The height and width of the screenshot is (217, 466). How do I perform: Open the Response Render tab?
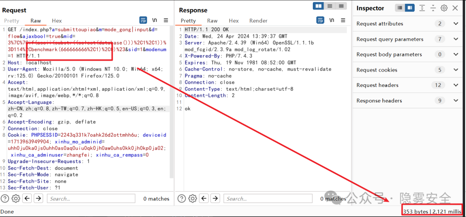click(x=258, y=21)
